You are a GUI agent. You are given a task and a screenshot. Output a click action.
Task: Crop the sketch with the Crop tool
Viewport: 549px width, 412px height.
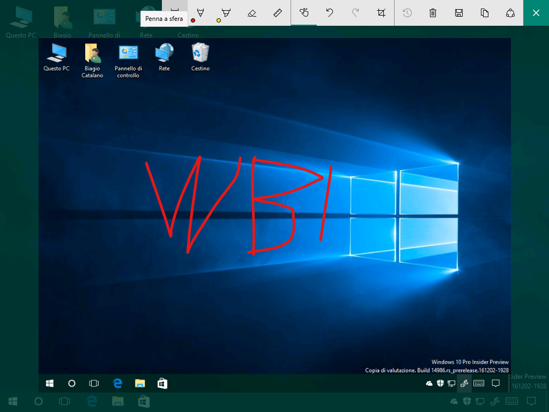point(381,13)
